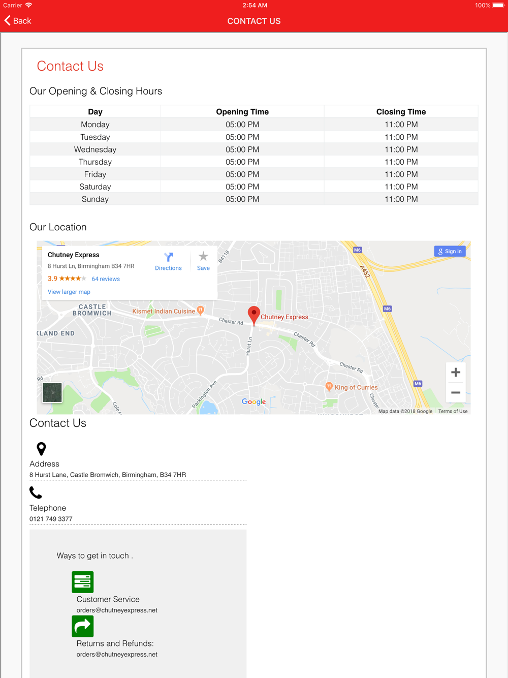Click the Closing Time column header
The height and width of the screenshot is (678, 508).
click(401, 112)
